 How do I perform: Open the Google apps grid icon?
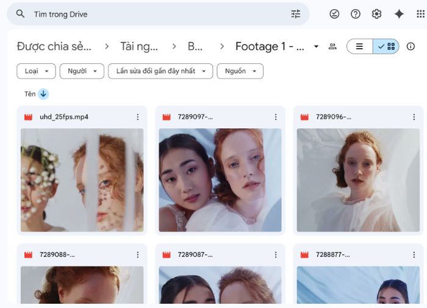[421, 14]
